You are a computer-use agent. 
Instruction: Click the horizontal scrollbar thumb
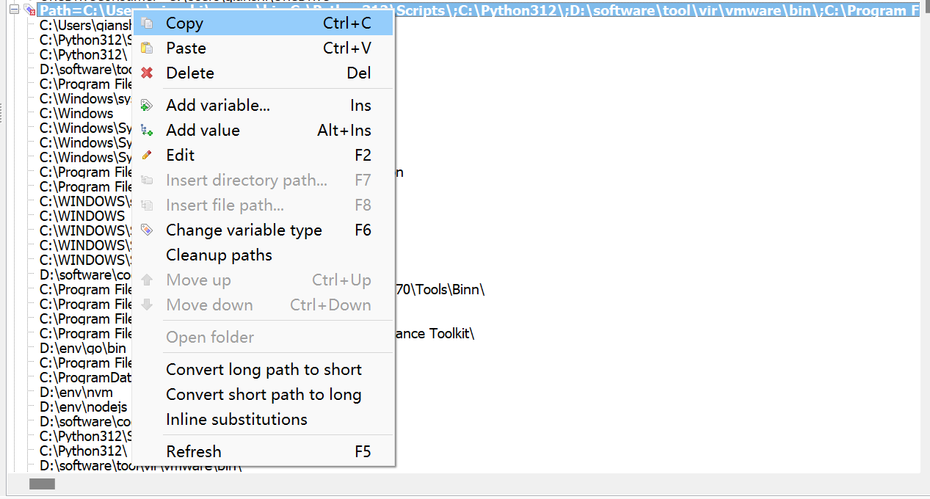click(42, 484)
